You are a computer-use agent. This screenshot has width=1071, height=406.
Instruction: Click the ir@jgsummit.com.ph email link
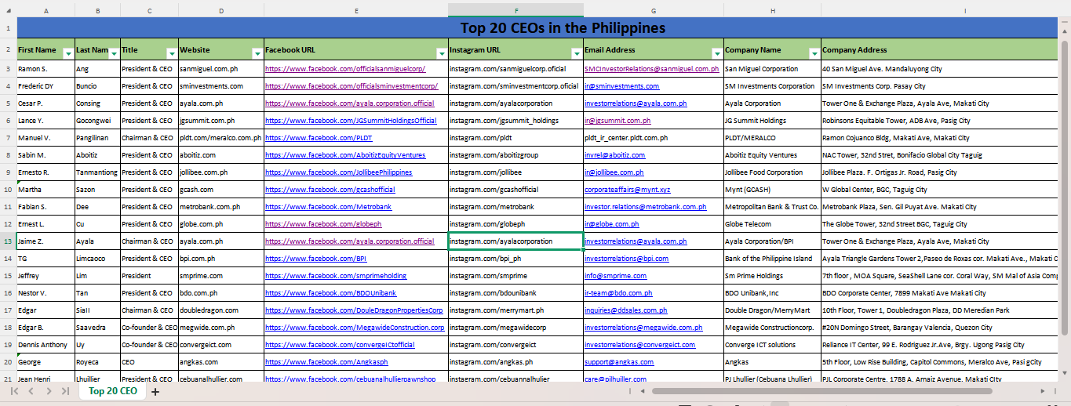click(x=617, y=121)
